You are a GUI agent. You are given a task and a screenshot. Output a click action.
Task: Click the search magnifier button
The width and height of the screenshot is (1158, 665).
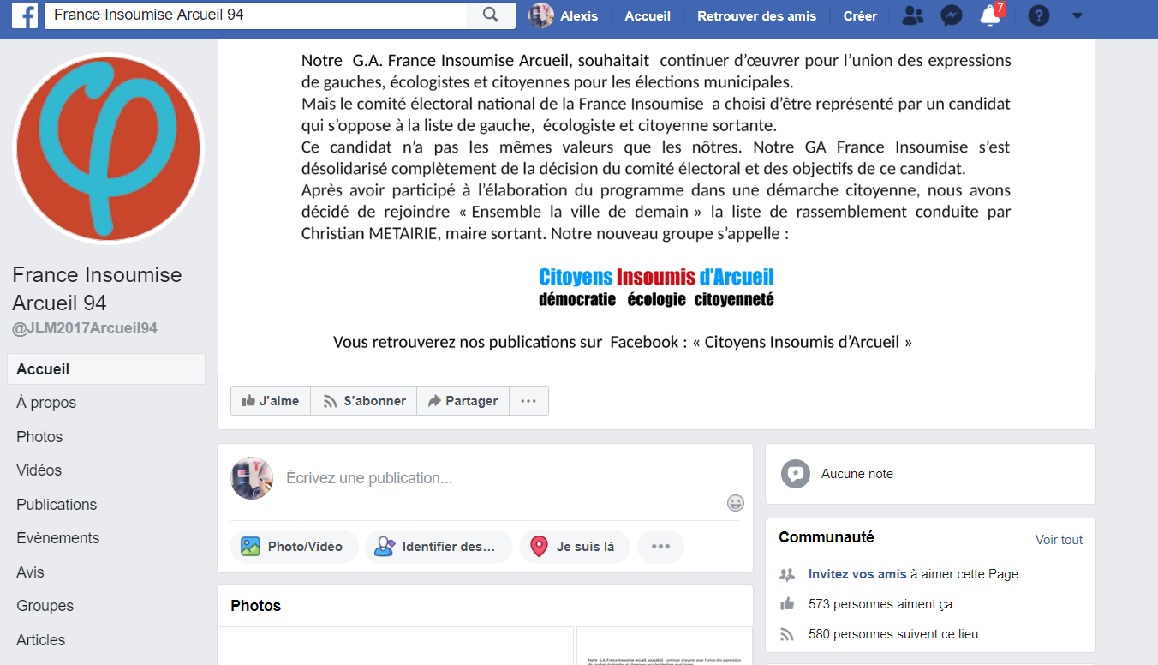pos(490,15)
